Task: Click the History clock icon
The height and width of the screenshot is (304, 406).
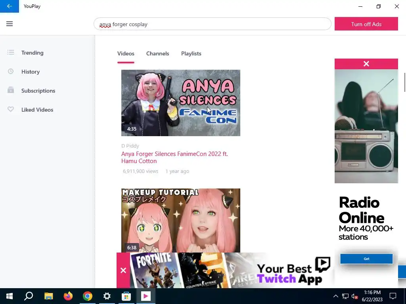Action: 11,71
